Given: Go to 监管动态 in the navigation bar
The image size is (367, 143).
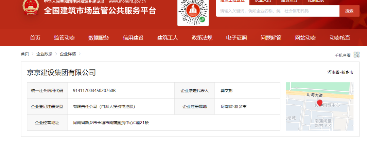Looking at the screenshot, I should [64, 38].
